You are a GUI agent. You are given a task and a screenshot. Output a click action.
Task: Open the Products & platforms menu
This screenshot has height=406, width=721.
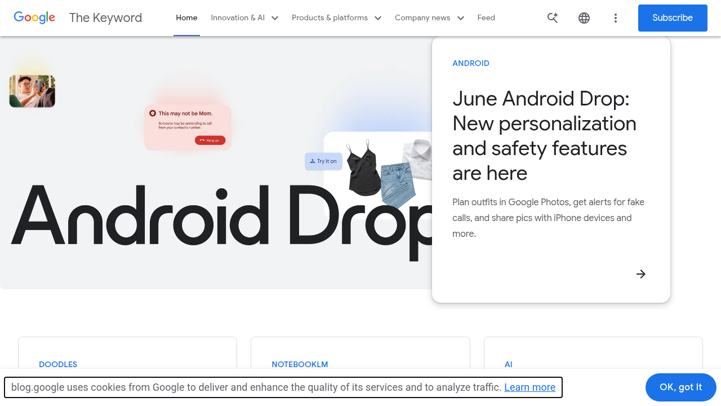[x=330, y=18]
